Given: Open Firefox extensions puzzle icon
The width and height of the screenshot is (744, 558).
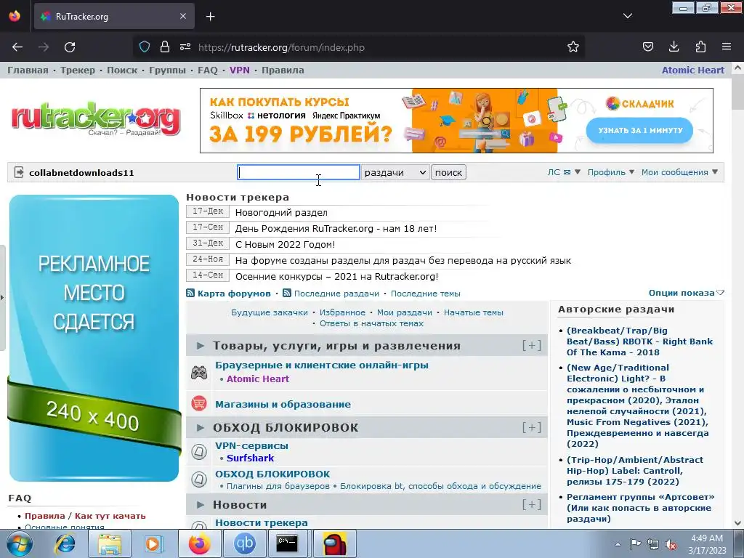Looking at the screenshot, I should click(x=700, y=47).
